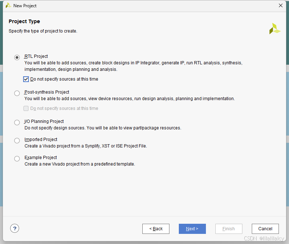Select the Post-synthesis Project option
The width and height of the screenshot is (289, 244).
17,93
